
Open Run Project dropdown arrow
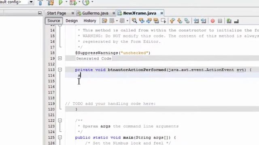pyautogui.click(x=66, y=2)
